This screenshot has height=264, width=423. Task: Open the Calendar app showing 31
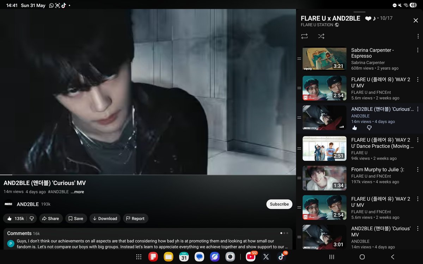[184, 257]
